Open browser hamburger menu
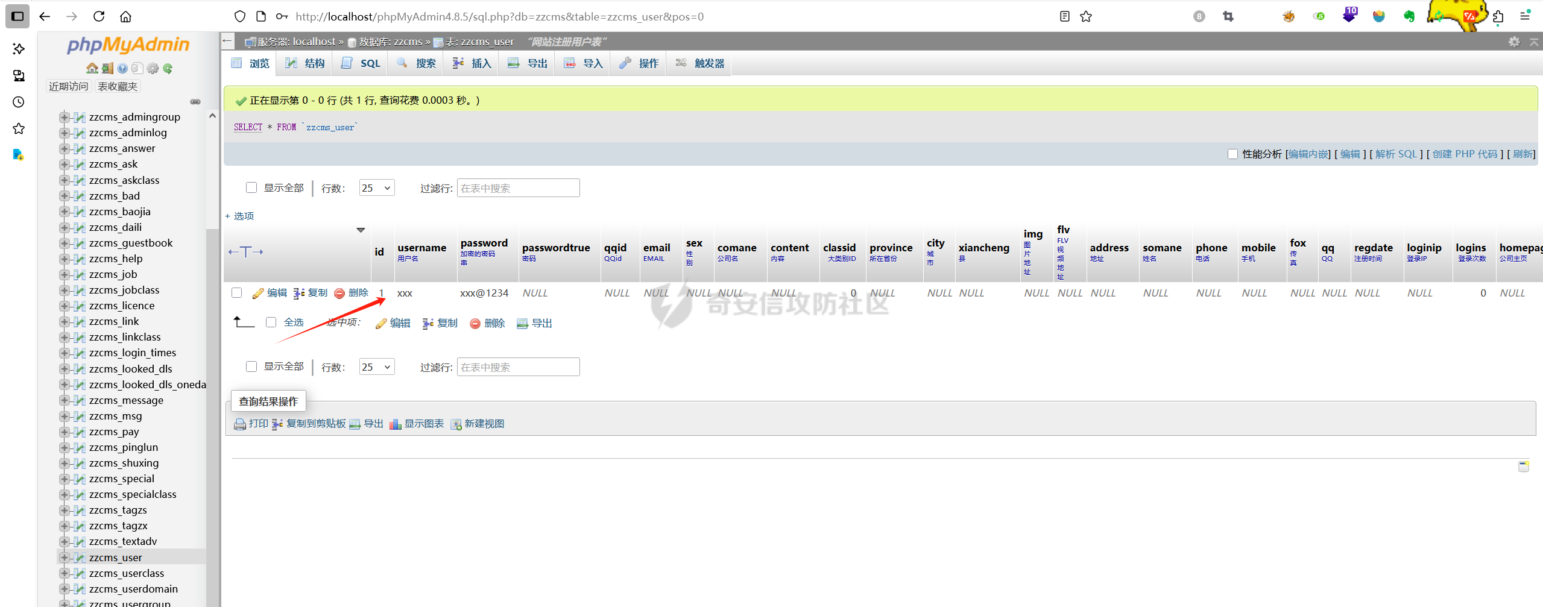 coord(1525,16)
